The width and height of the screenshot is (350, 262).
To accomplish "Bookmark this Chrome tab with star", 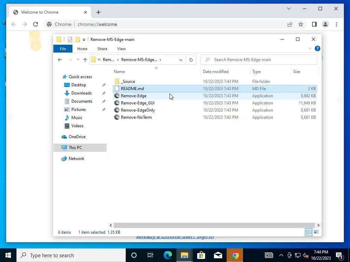I will click(301, 24).
